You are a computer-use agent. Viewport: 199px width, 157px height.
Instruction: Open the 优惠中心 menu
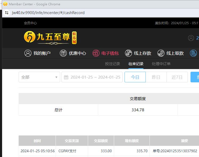pyautogui.click(x=77, y=53)
